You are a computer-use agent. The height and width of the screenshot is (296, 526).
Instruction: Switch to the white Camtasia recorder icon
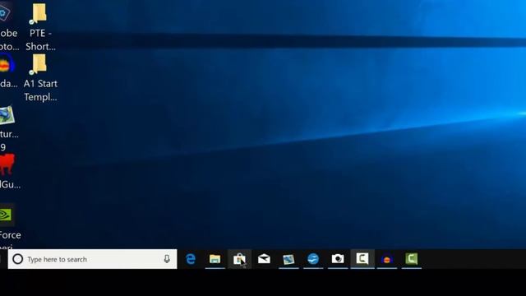point(362,259)
